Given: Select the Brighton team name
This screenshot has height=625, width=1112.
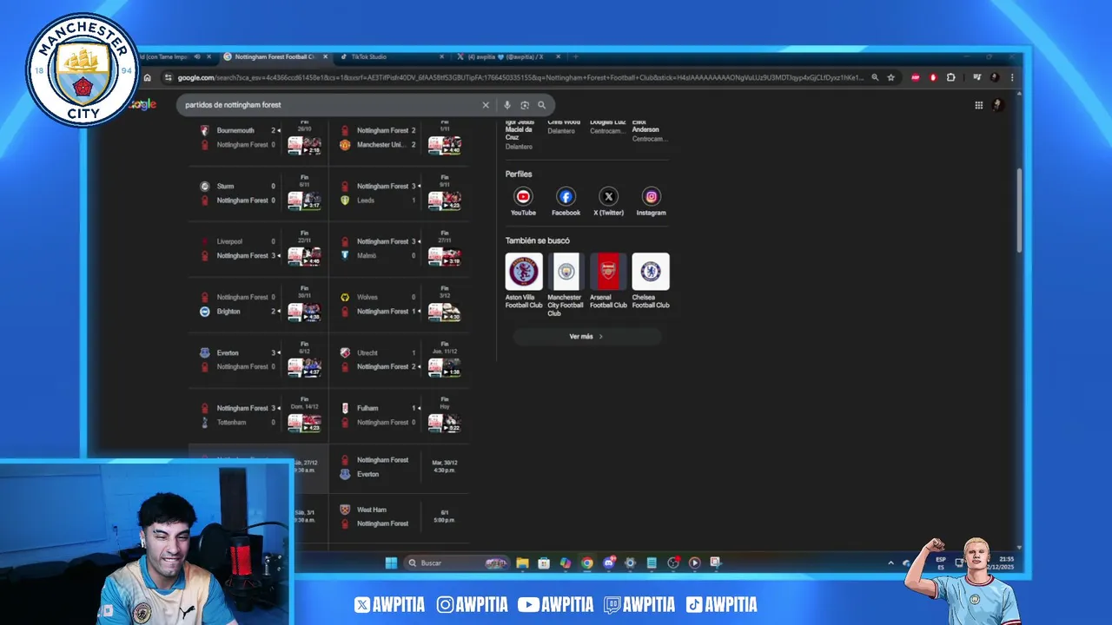Looking at the screenshot, I should coord(228,311).
